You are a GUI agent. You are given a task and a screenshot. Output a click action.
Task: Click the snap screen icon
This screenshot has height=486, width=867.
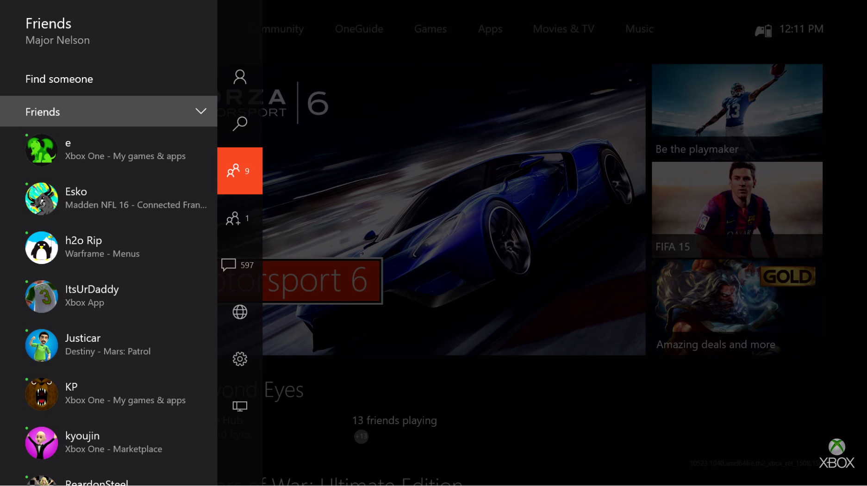[x=240, y=406]
